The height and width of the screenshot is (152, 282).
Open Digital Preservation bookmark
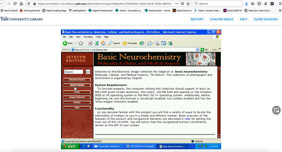coord(101,11)
